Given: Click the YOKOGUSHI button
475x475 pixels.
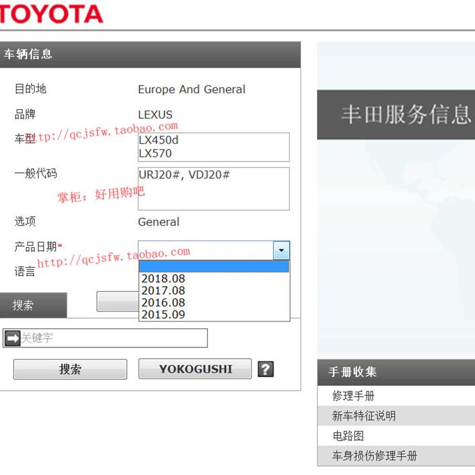Looking at the screenshot, I should tap(195, 369).
